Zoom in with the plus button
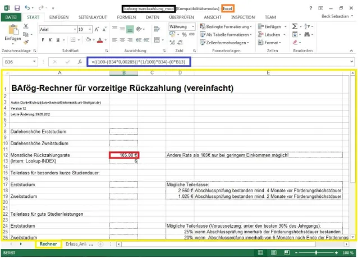This screenshot has width=358, height=259. point(336,253)
